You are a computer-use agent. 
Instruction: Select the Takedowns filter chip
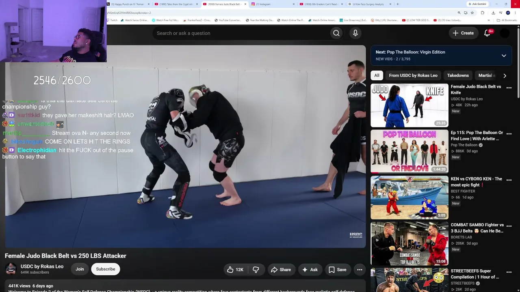click(x=458, y=75)
